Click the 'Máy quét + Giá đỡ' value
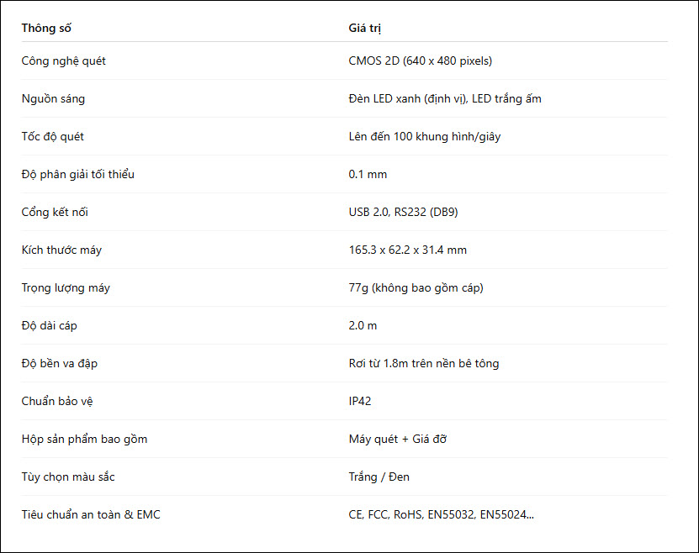Image resolution: width=699 pixels, height=553 pixels. point(398,440)
